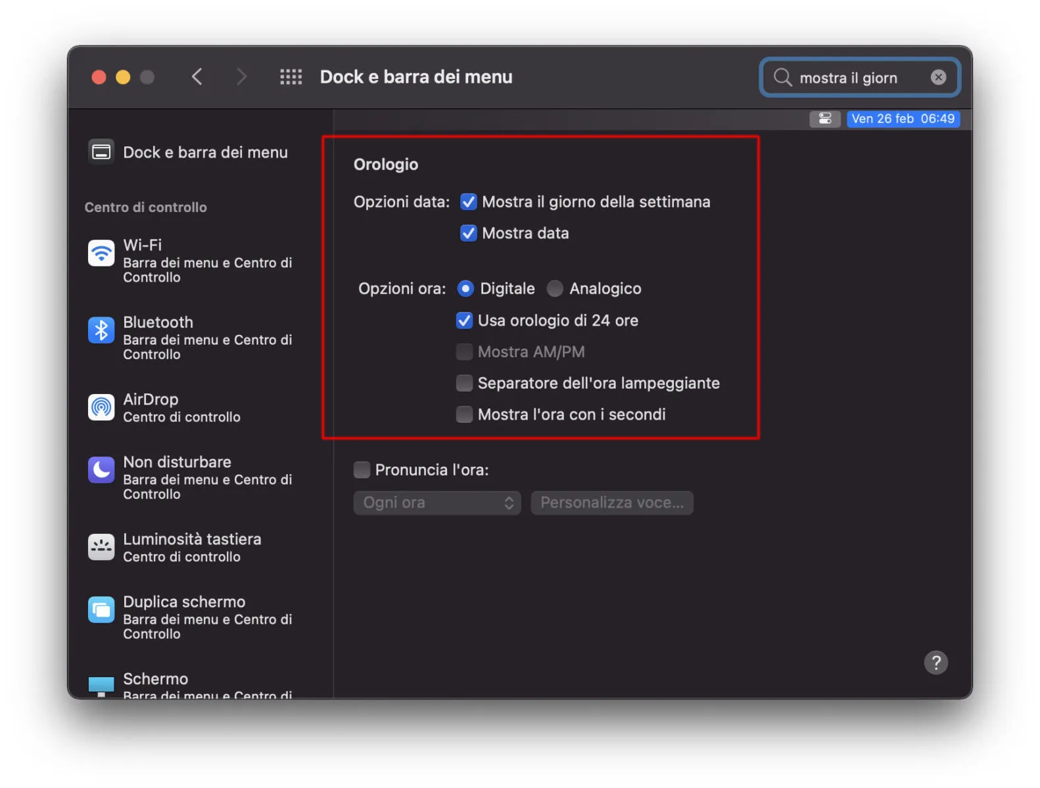Open help with question mark button
The height and width of the screenshot is (788, 1040).
click(x=935, y=663)
